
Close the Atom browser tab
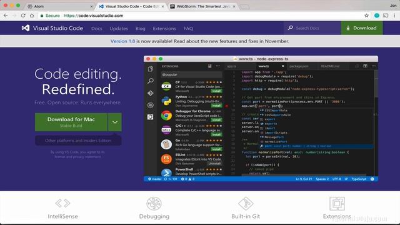click(x=92, y=6)
